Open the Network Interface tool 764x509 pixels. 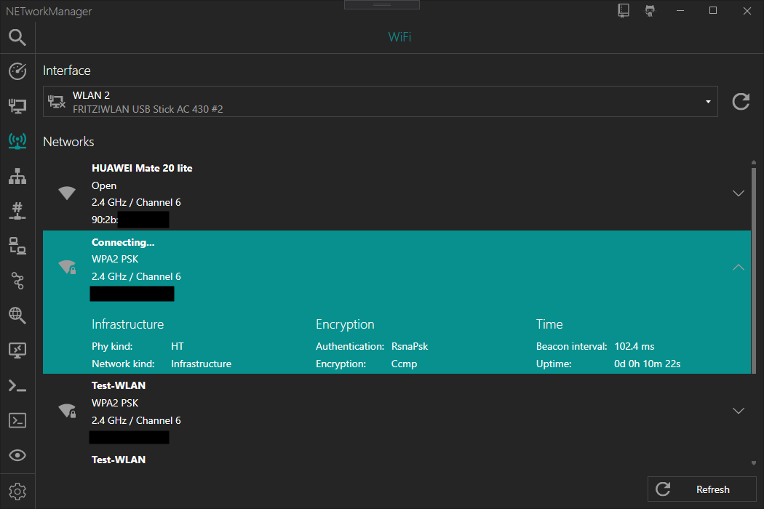[x=17, y=106]
